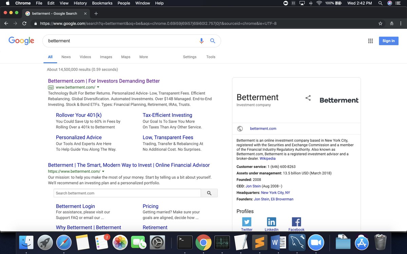Image resolution: width=407 pixels, height=254 pixels.
Task: Click the blue magnifier in the Google search box
Action: pos(213,41)
